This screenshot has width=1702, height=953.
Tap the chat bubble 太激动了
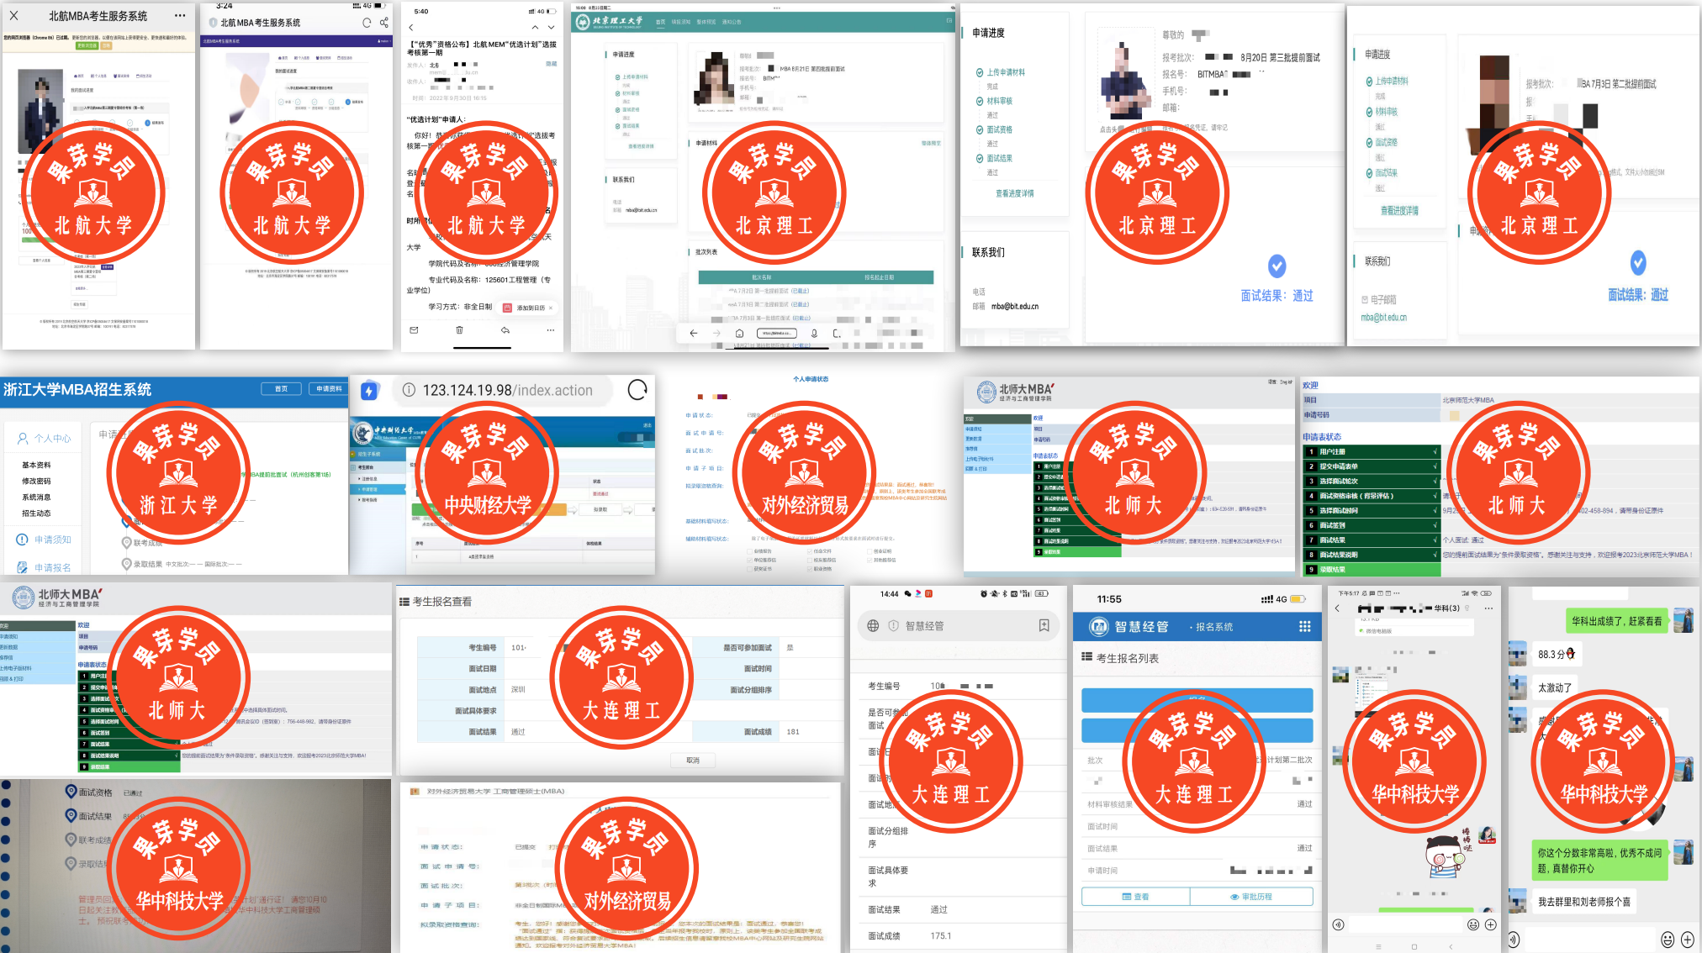coord(1555,687)
